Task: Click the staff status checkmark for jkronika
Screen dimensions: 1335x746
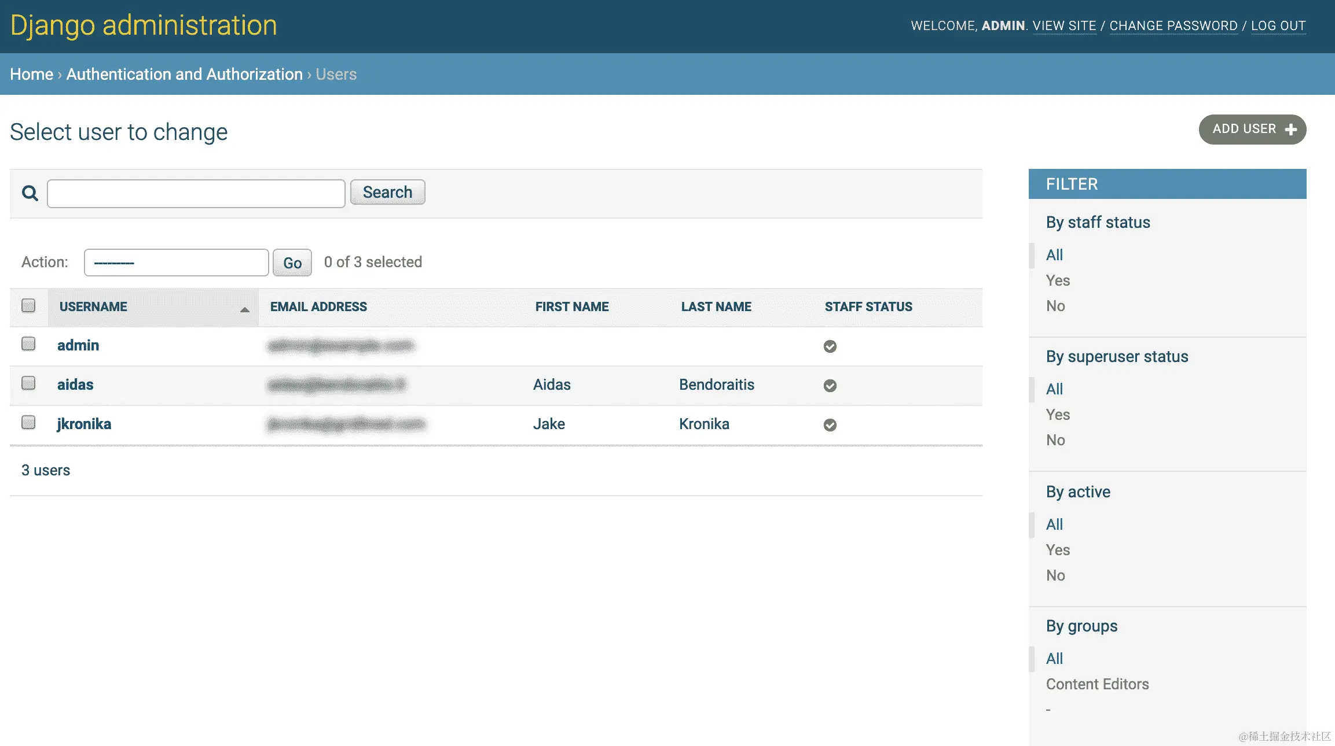Action: pyautogui.click(x=830, y=425)
